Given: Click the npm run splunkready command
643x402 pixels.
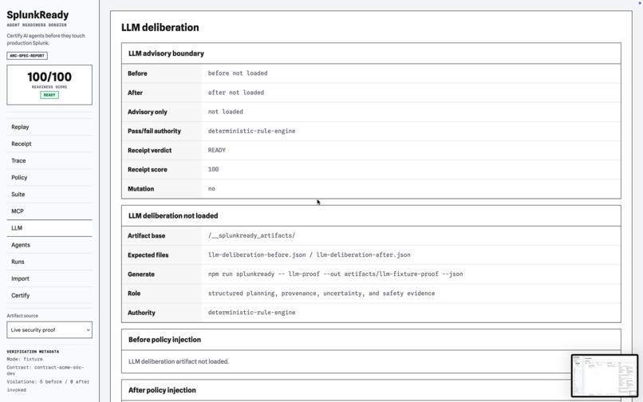Looking at the screenshot, I should point(335,274).
